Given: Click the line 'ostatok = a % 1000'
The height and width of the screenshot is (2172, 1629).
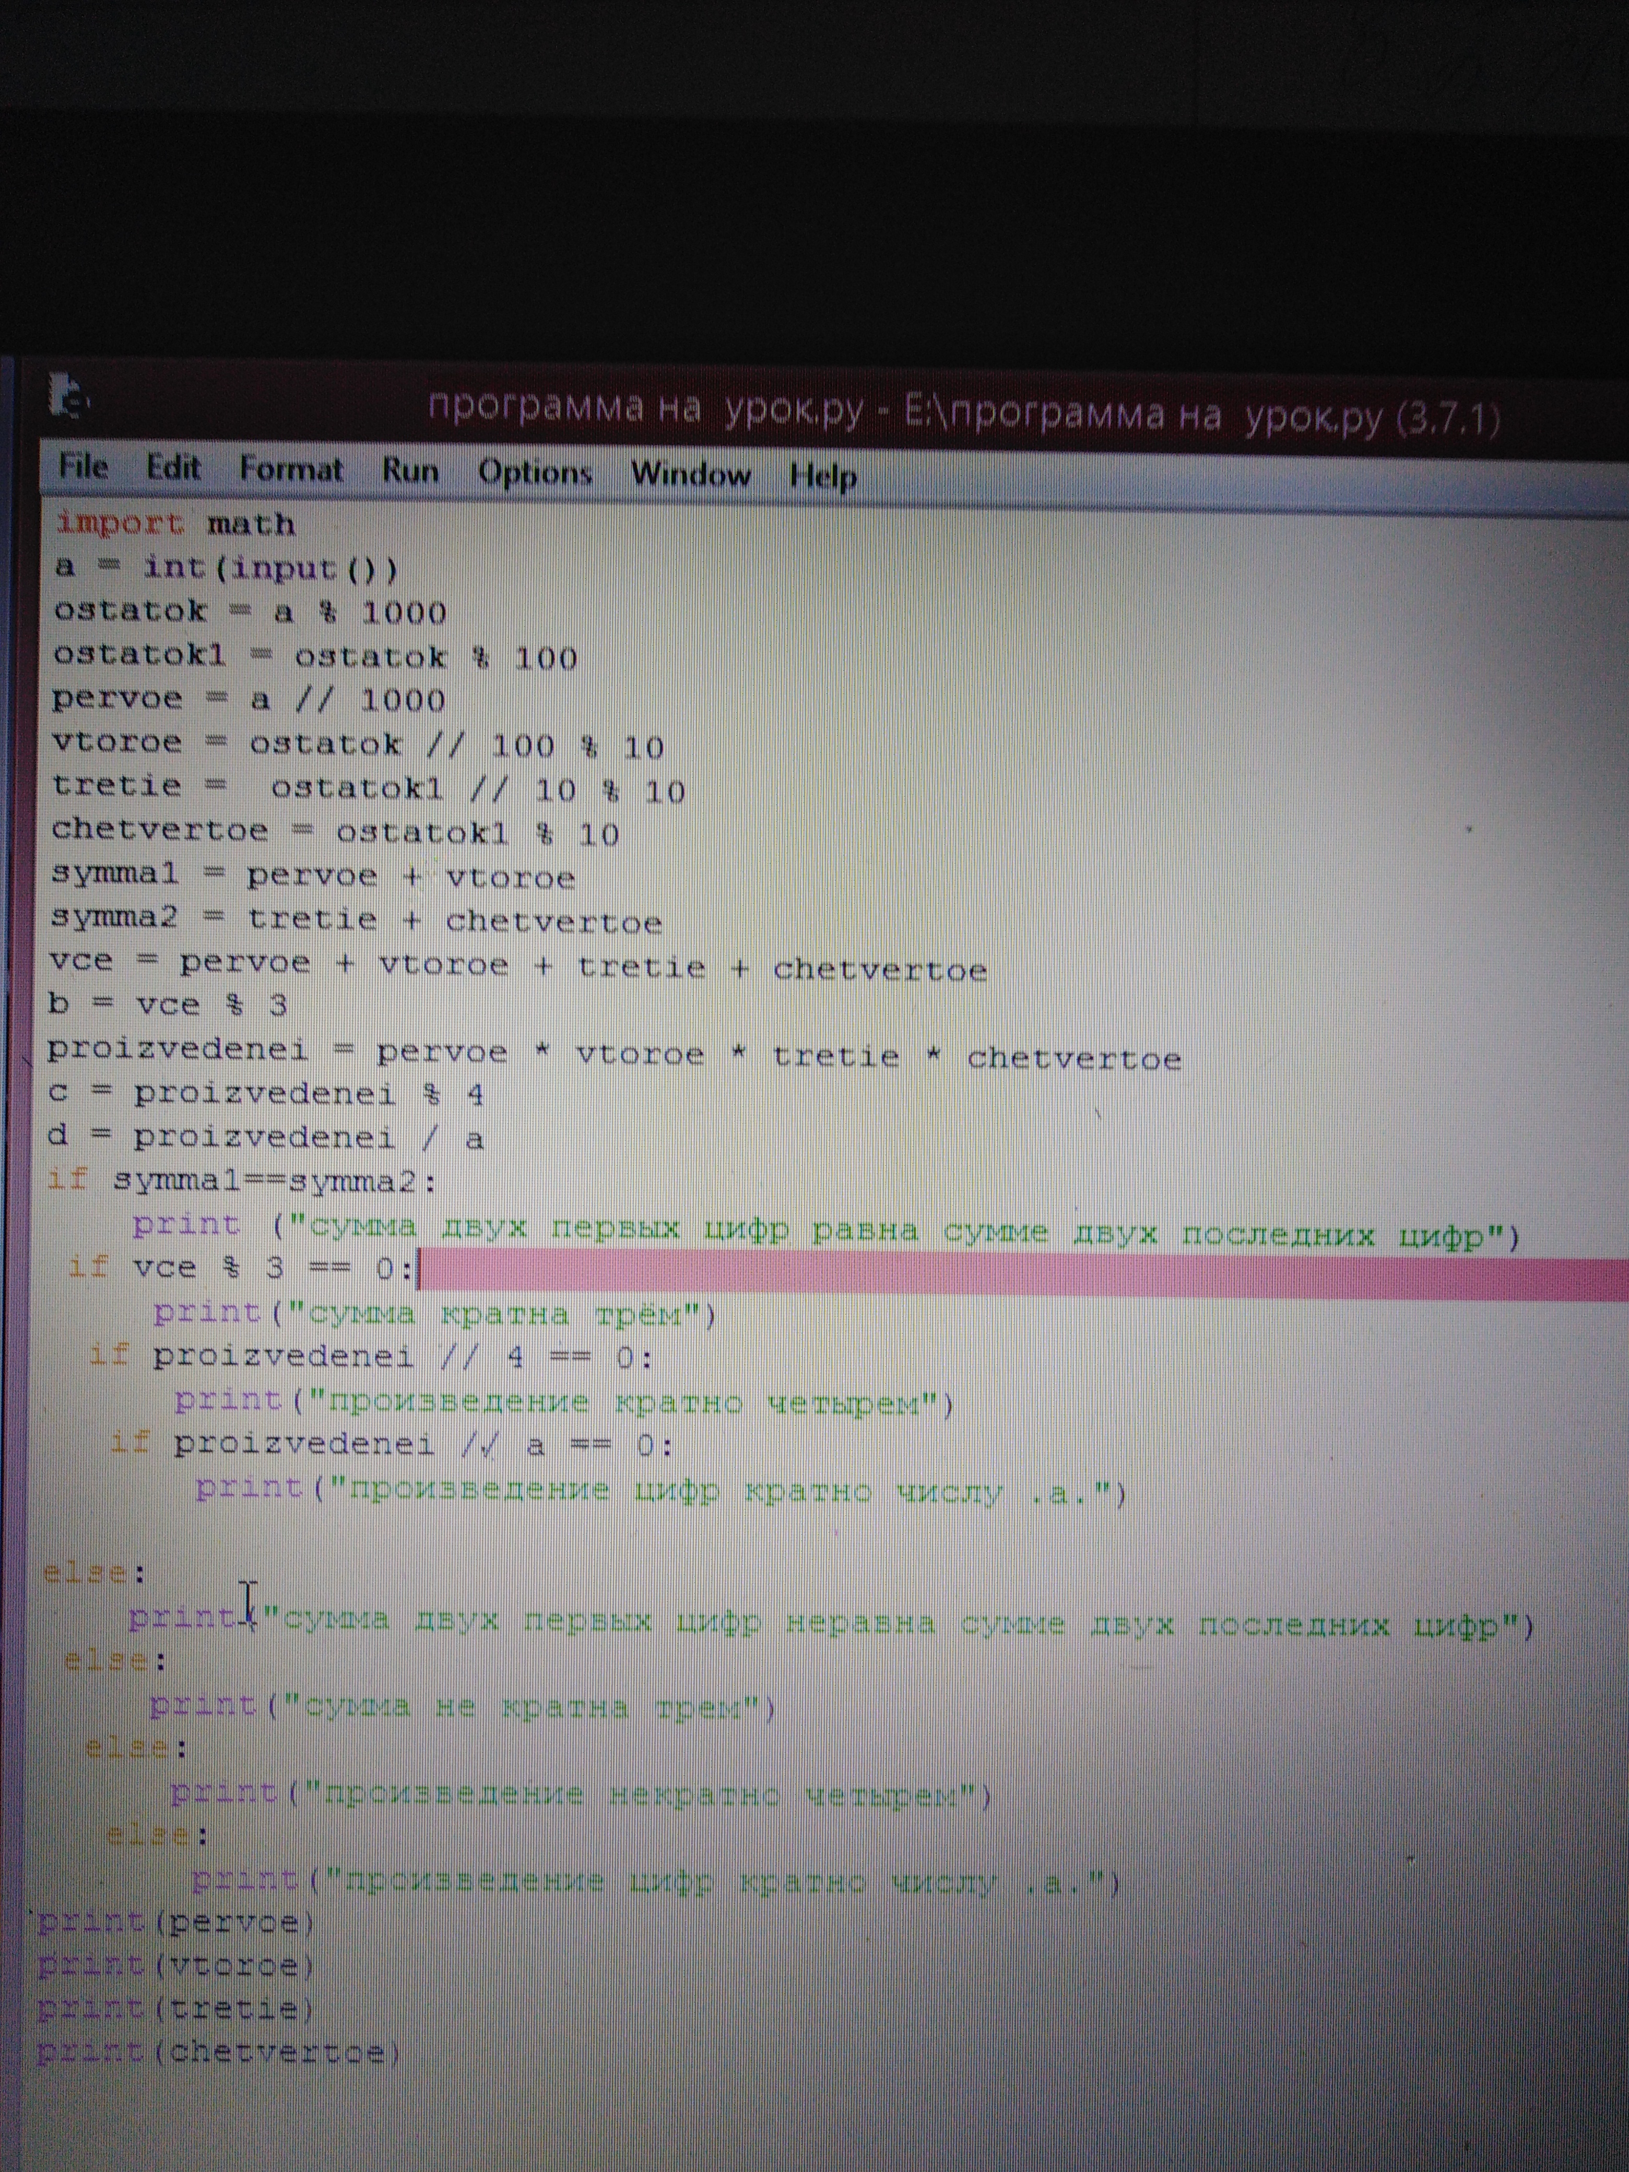Looking at the screenshot, I should 251,612.
